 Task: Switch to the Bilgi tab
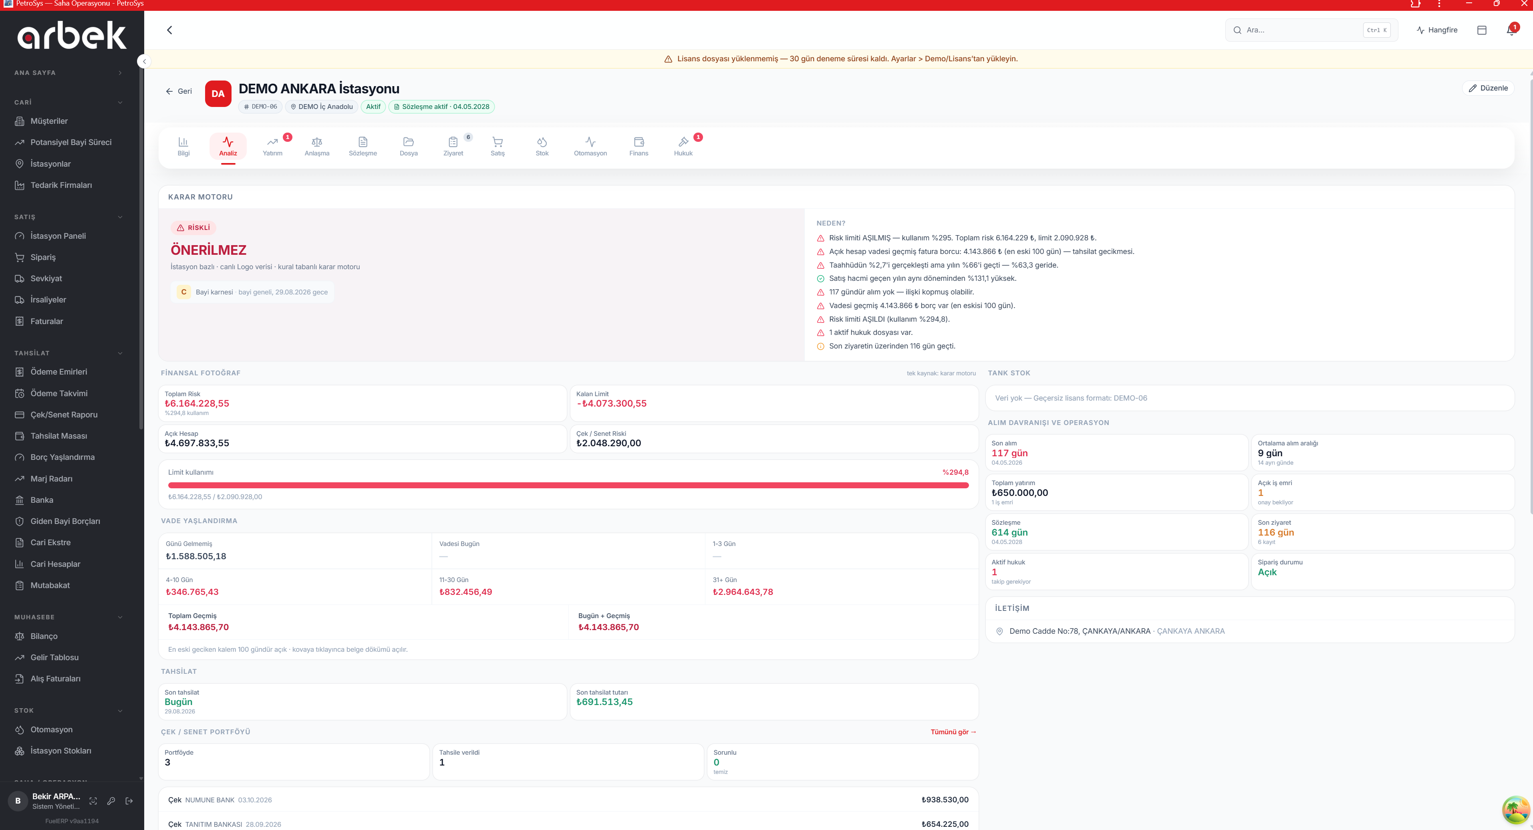(x=183, y=146)
